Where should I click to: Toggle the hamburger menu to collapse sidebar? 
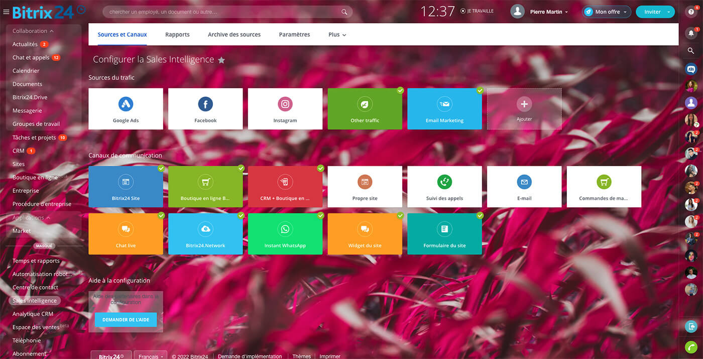click(6, 12)
